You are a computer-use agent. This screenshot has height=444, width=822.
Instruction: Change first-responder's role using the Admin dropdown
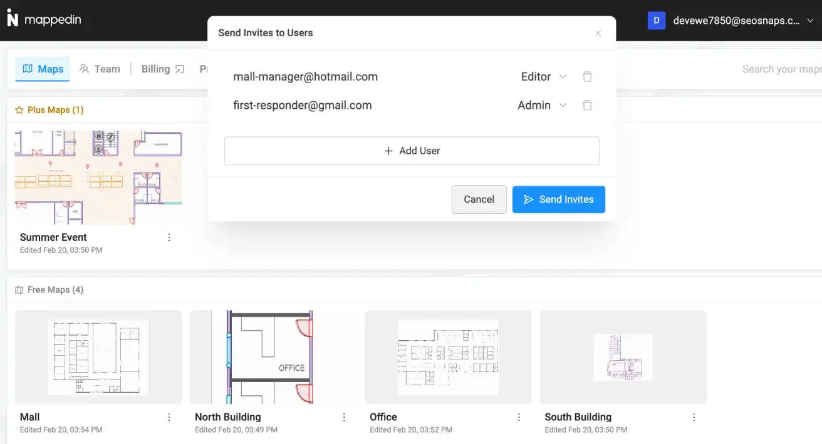[541, 105]
